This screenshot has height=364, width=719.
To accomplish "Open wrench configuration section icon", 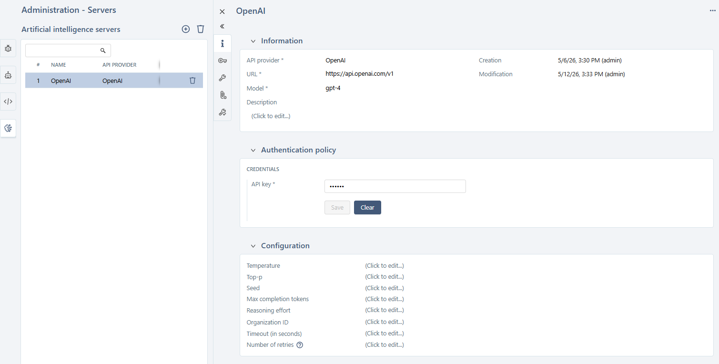I will (223, 78).
